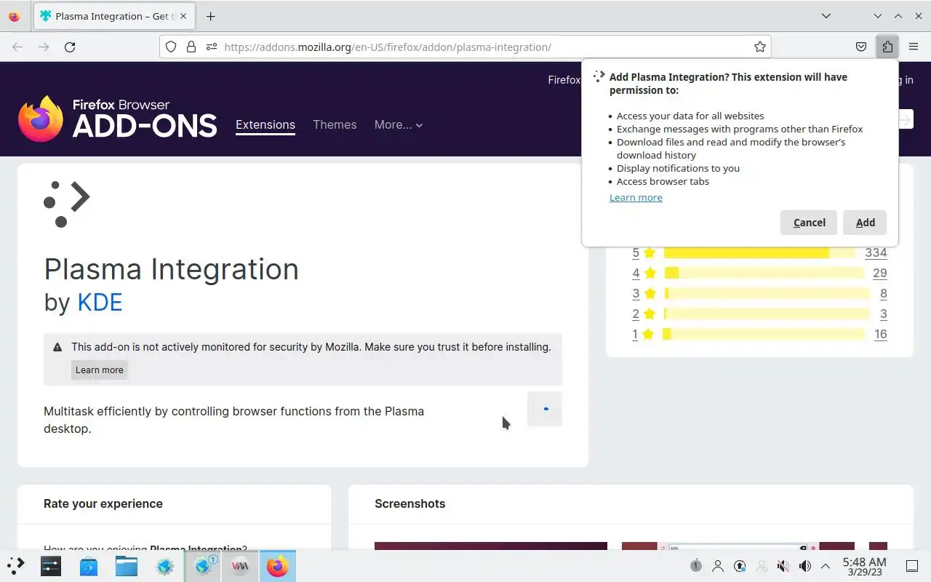This screenshot has width=931, height=582.
Task: Bookmark this page with the star icon
Action: click(x=760, y=47)
